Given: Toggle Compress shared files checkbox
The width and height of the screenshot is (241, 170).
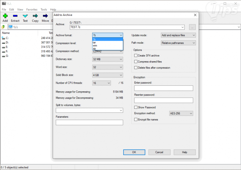Looking at the screenshot, I should click(136, 62).
